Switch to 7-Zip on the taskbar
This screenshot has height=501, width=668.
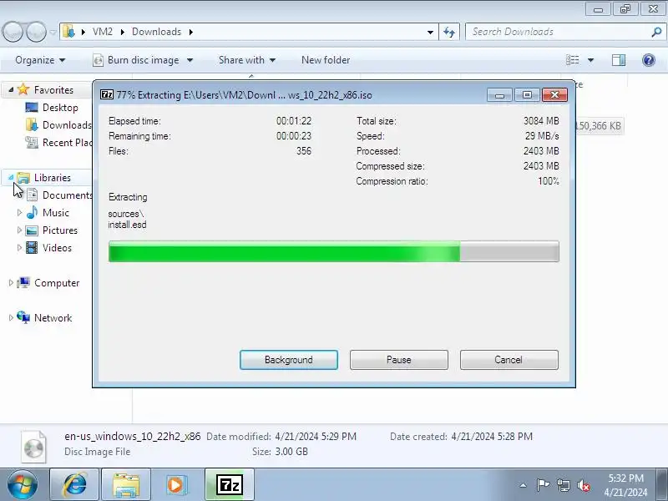pyautogui.click(x=230, y=485)
